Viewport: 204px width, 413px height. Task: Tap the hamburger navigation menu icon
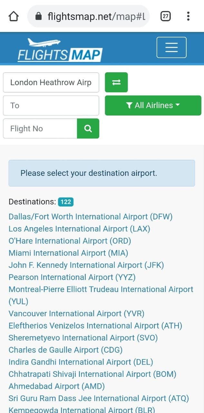click(x=171, y=47)
